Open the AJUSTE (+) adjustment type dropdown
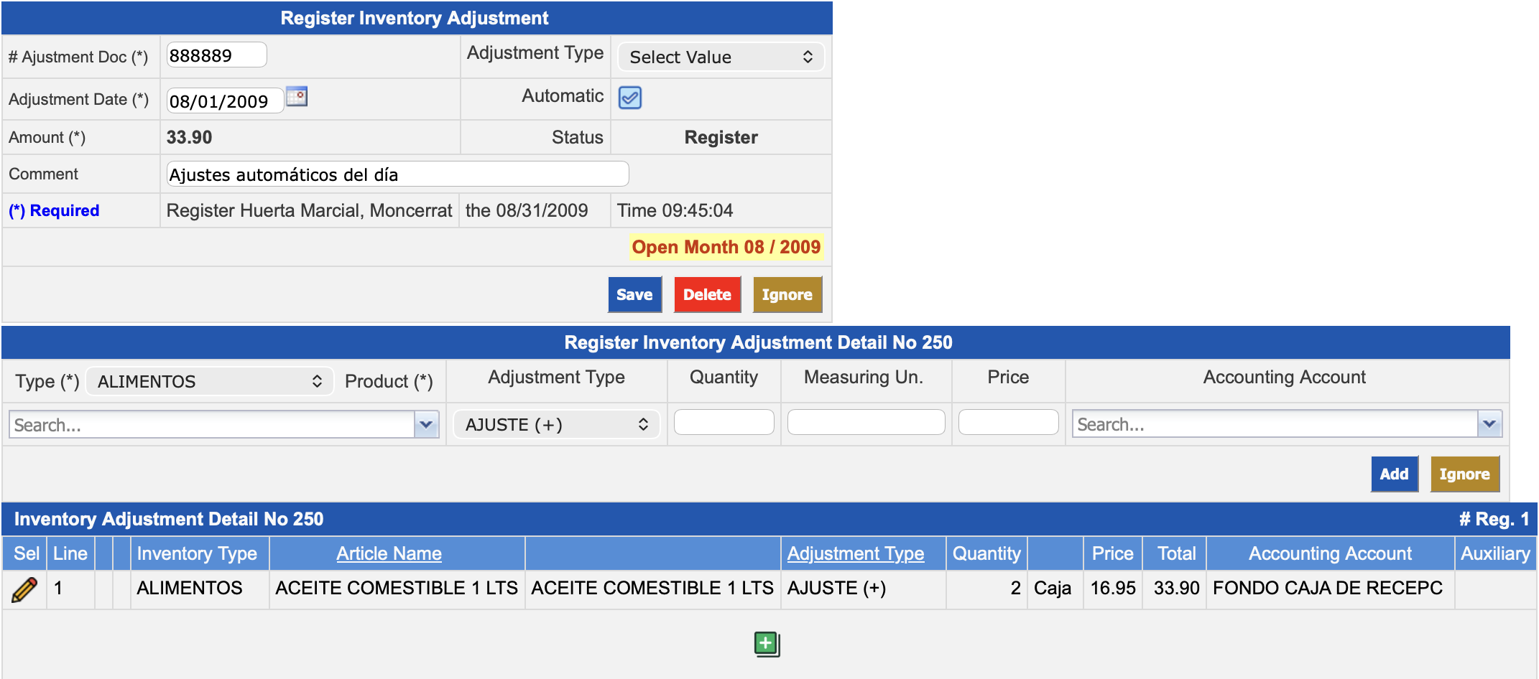Screen dimensions: 1539x679 (556, 425)
